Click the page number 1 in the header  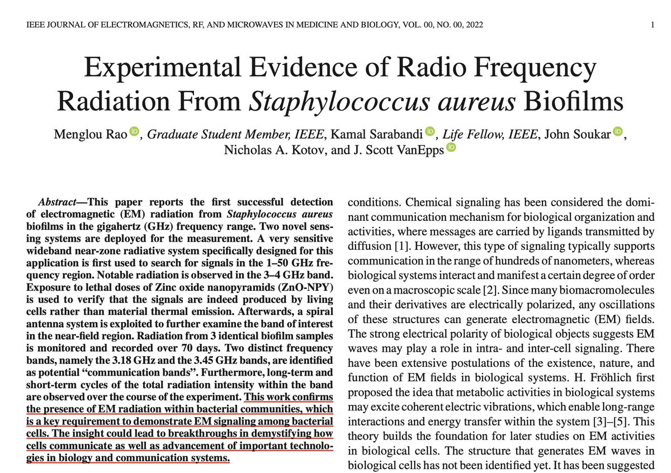point(653,25)
